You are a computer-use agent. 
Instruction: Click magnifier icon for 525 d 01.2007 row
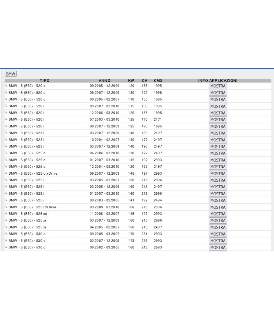point(6,160)
